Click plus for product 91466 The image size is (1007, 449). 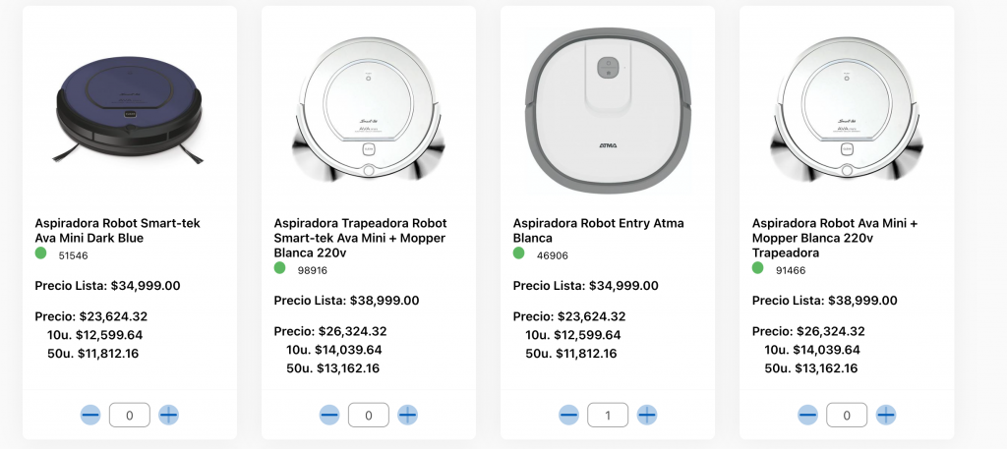[x=885, y=416]
